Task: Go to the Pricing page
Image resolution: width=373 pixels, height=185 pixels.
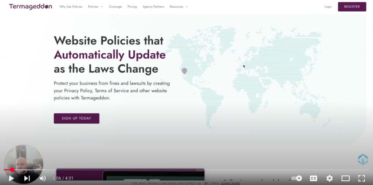Action: point(132,7)
